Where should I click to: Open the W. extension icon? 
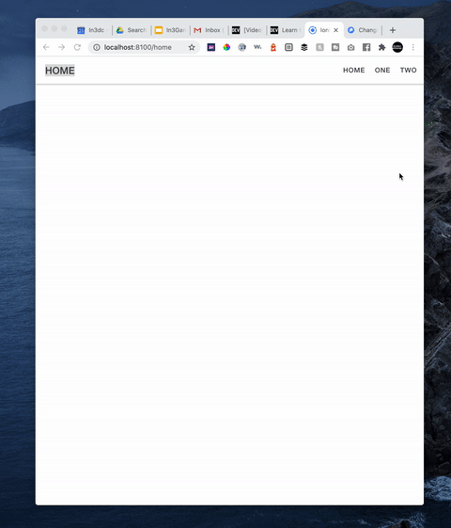click(x=257, y=47)
